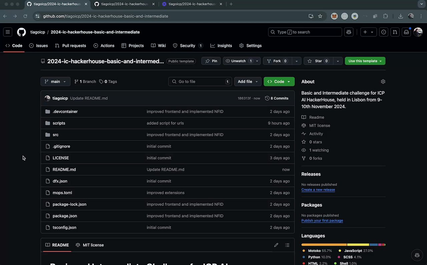Open the Insights tab

(x=221, y=46)
